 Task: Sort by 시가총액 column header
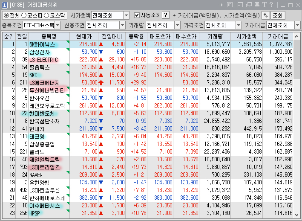point(246,36)
